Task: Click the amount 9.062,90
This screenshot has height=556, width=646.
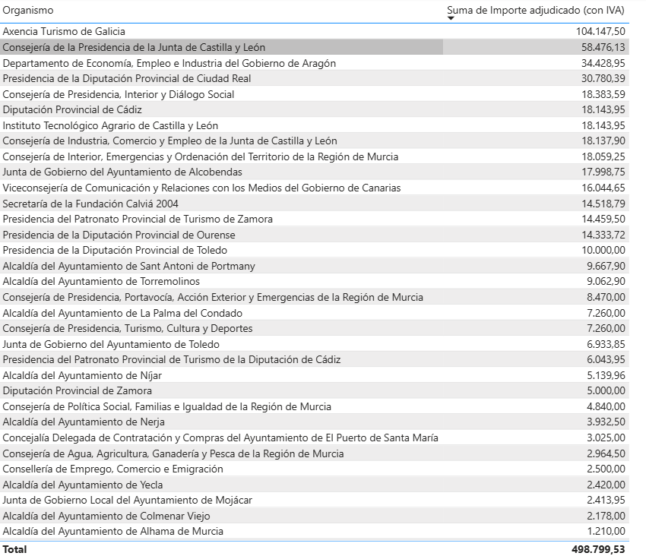Action: click(x=606, y=281)
